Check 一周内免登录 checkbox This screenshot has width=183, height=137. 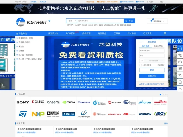click(x=140, y=65)
